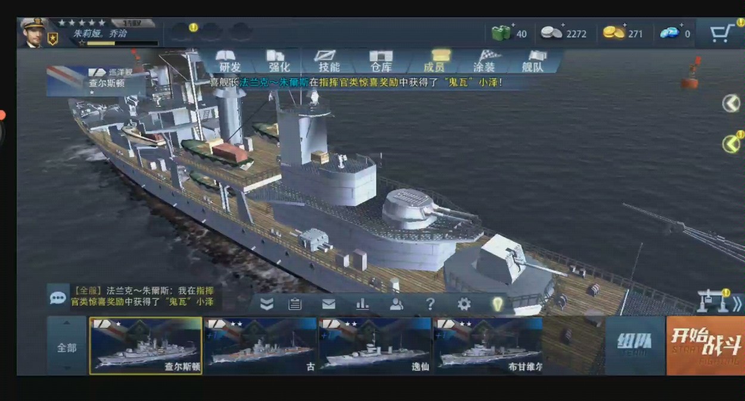Screen dimensions: 745x401
Task: Open the question mark help icon
Action: tap(430, 304)
